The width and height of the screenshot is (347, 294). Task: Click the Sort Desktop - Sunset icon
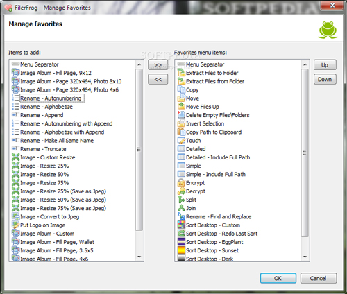tap(181, 250)
